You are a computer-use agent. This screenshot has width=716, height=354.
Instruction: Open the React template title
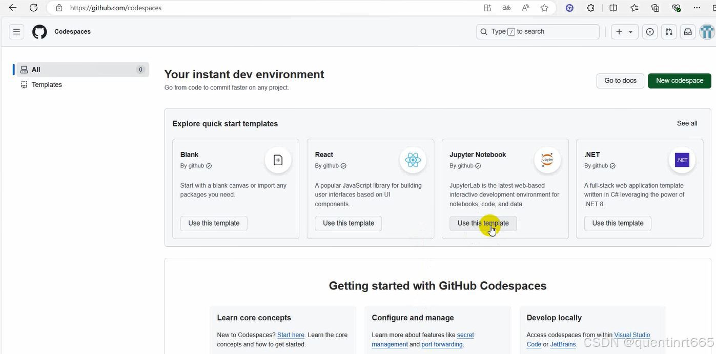point(324,154)
